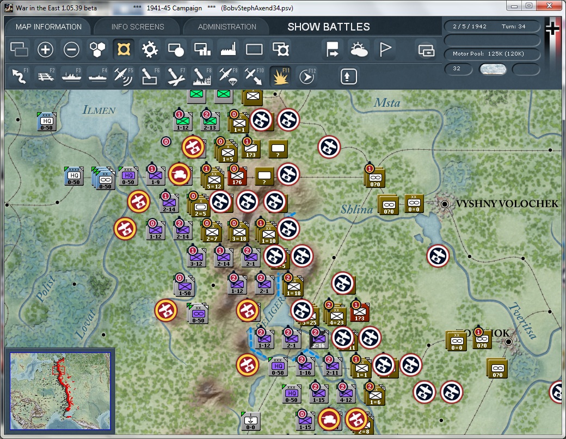Toggle the hex grid display
This screenshot has width=566, height=439.
point(97,50)
